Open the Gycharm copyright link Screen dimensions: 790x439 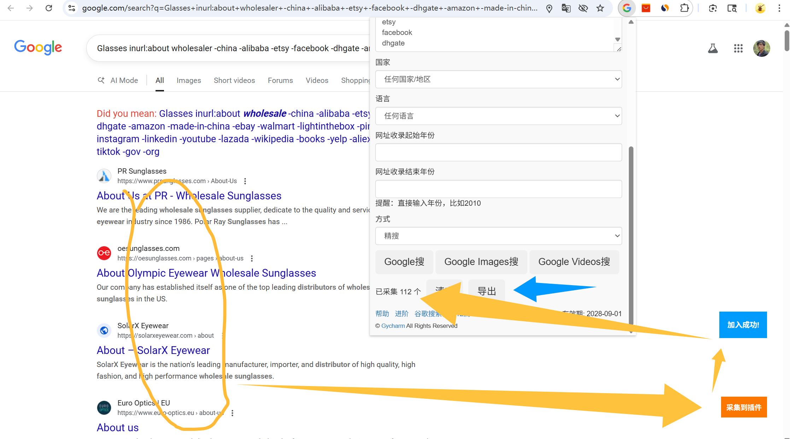point(393,326)
